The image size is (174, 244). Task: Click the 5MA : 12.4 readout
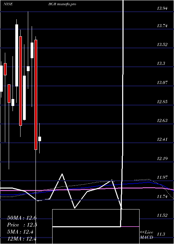[20, 232]
